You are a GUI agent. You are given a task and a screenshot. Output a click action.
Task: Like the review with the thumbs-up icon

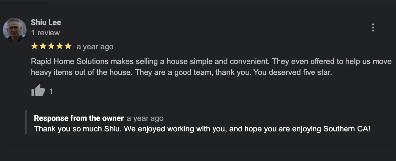pos(38,90)
